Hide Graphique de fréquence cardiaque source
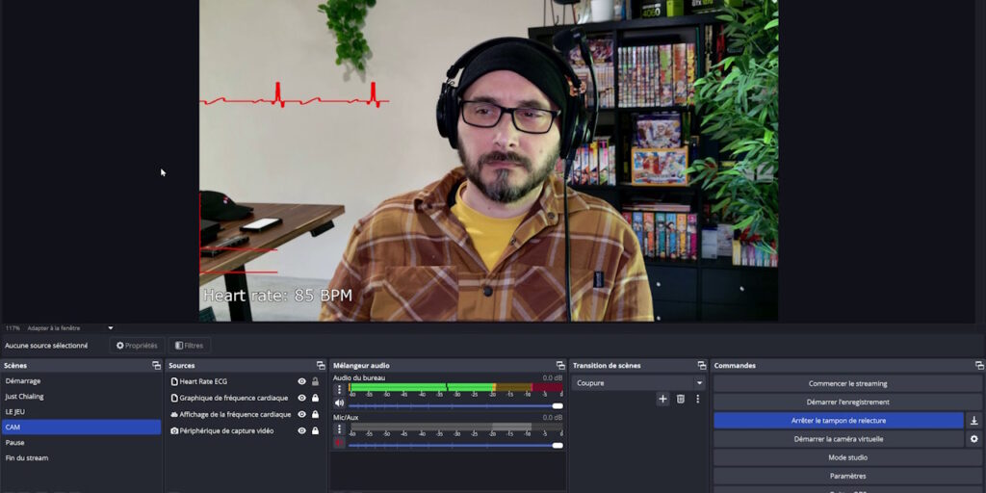 [301, 398]
